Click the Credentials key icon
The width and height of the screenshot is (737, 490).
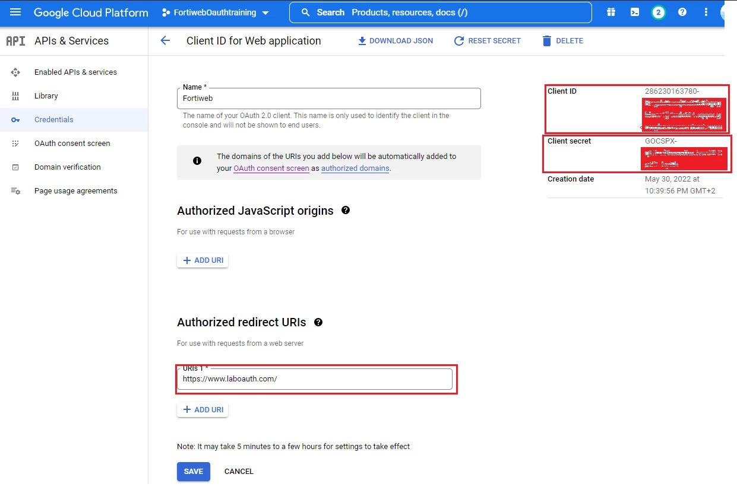[15, 119]
